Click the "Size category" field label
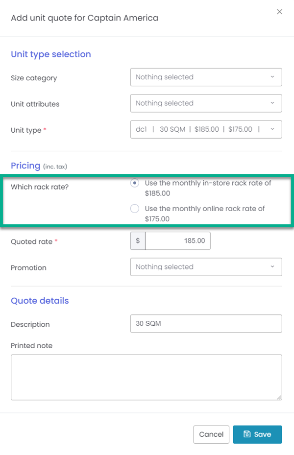The height and width of the screenshot is (455, 294). pos(34,78)
